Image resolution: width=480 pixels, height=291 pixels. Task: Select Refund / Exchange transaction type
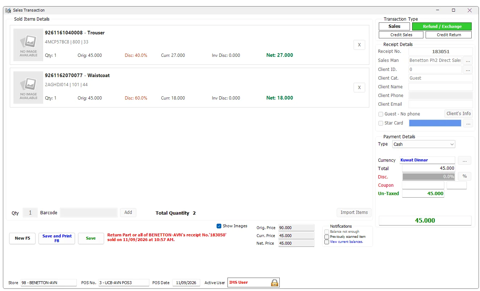(x=442, y=26)
